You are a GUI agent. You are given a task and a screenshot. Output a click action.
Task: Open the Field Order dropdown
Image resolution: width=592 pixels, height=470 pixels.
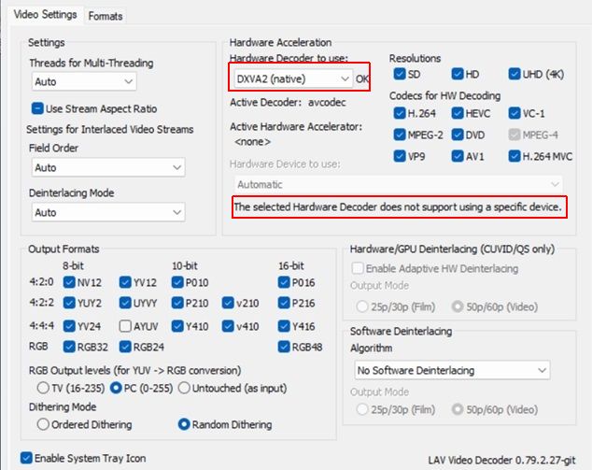click(x=107, y=167)
